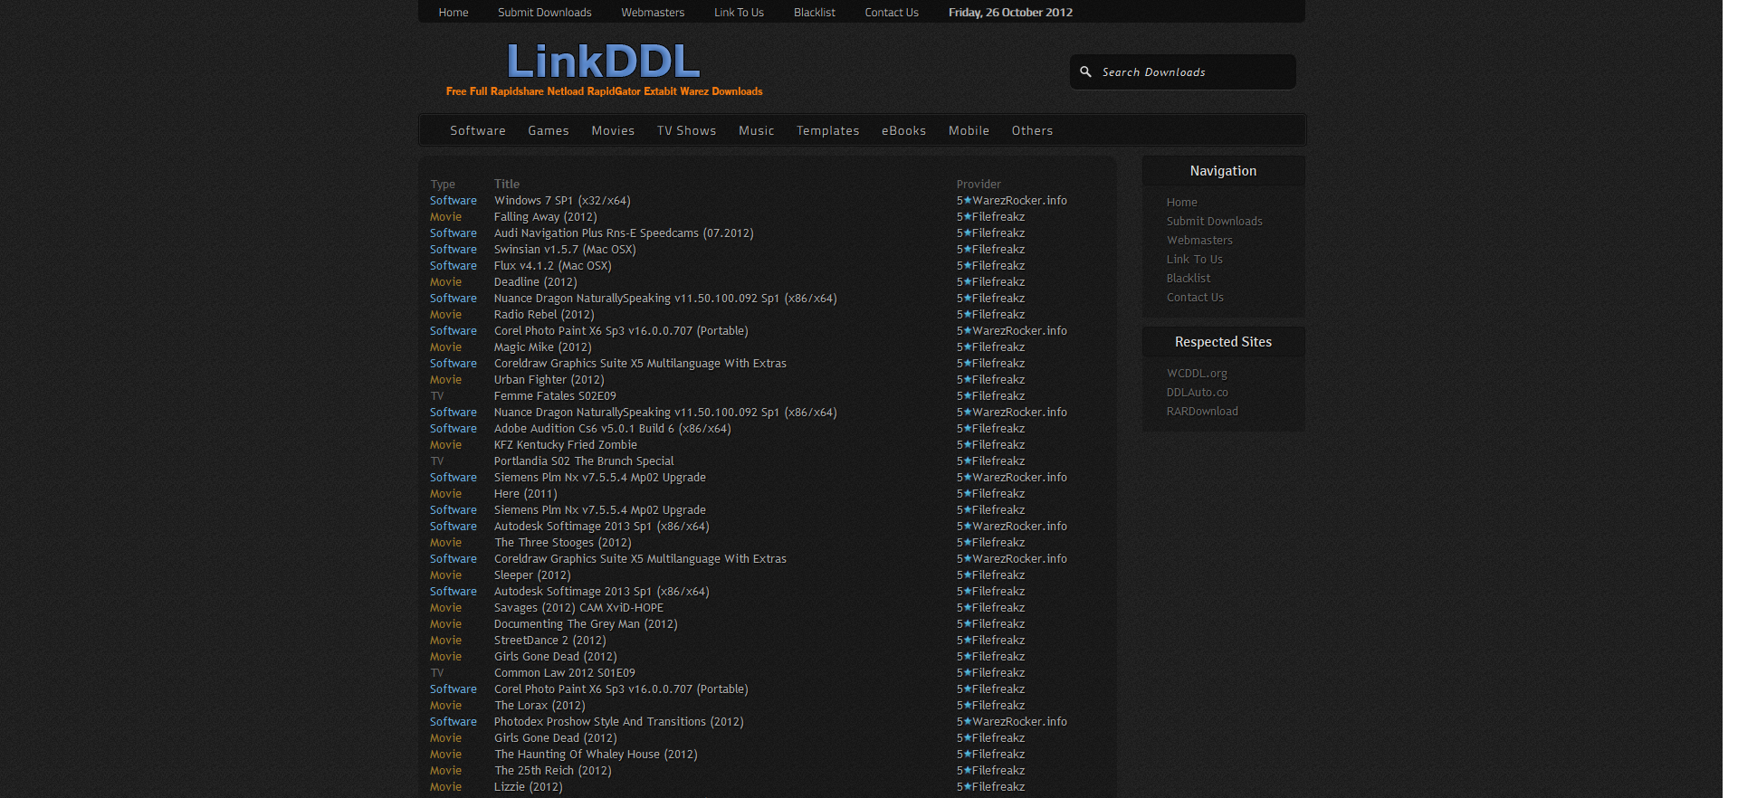Open the Falling Away (2012) listing
The height and width of the screenshot is (798, 1738).
(x=545, y=217)
